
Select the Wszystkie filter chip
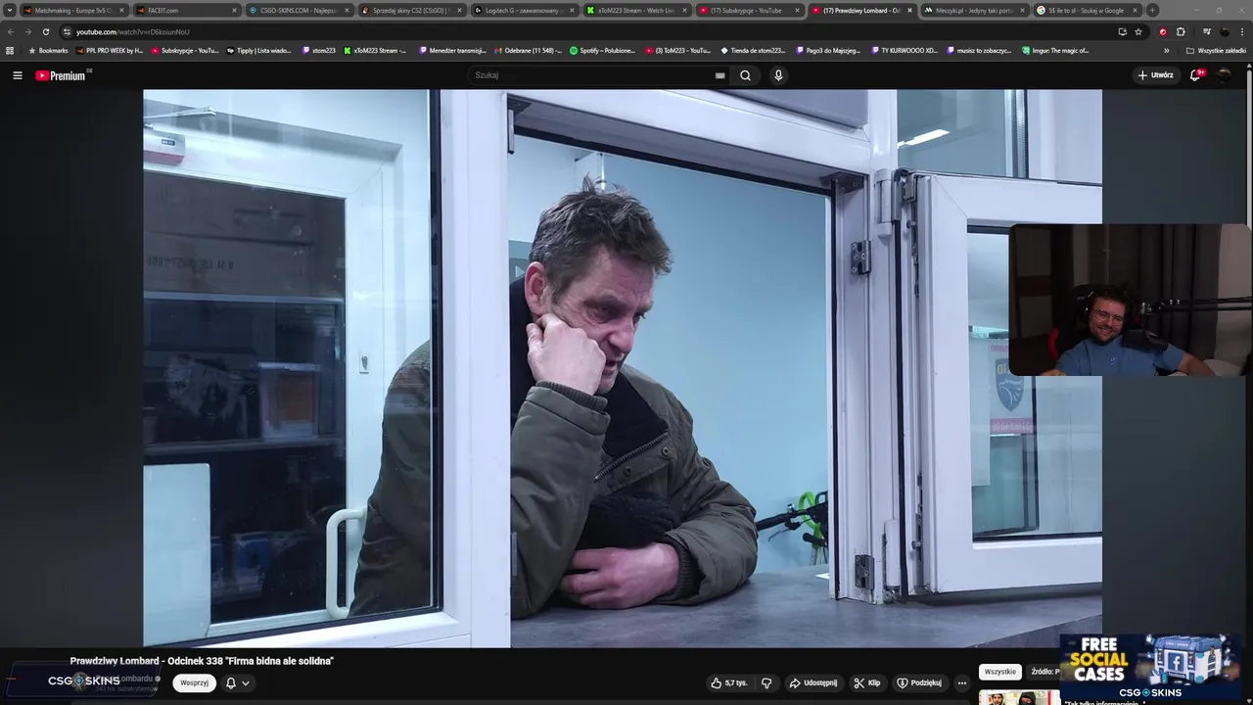(1000, 672)
